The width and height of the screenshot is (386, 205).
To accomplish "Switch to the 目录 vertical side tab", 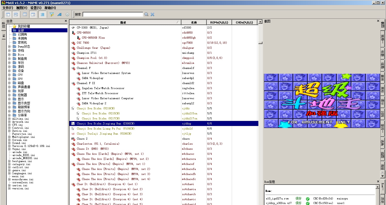I will [x=4, y=25].
